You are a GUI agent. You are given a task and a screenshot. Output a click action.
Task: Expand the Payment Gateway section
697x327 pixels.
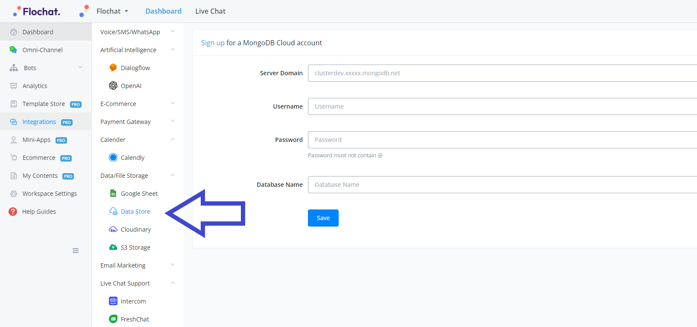click(173, 121)
